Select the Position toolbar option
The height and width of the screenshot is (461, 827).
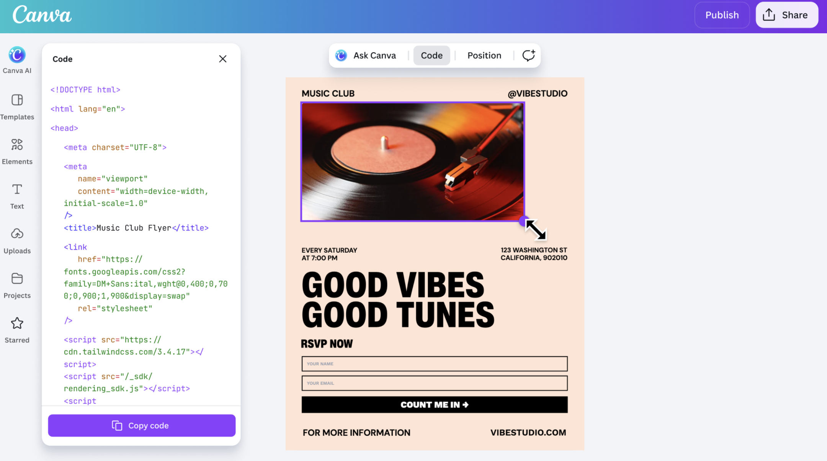pyautogui.click(x=484, y=56)
